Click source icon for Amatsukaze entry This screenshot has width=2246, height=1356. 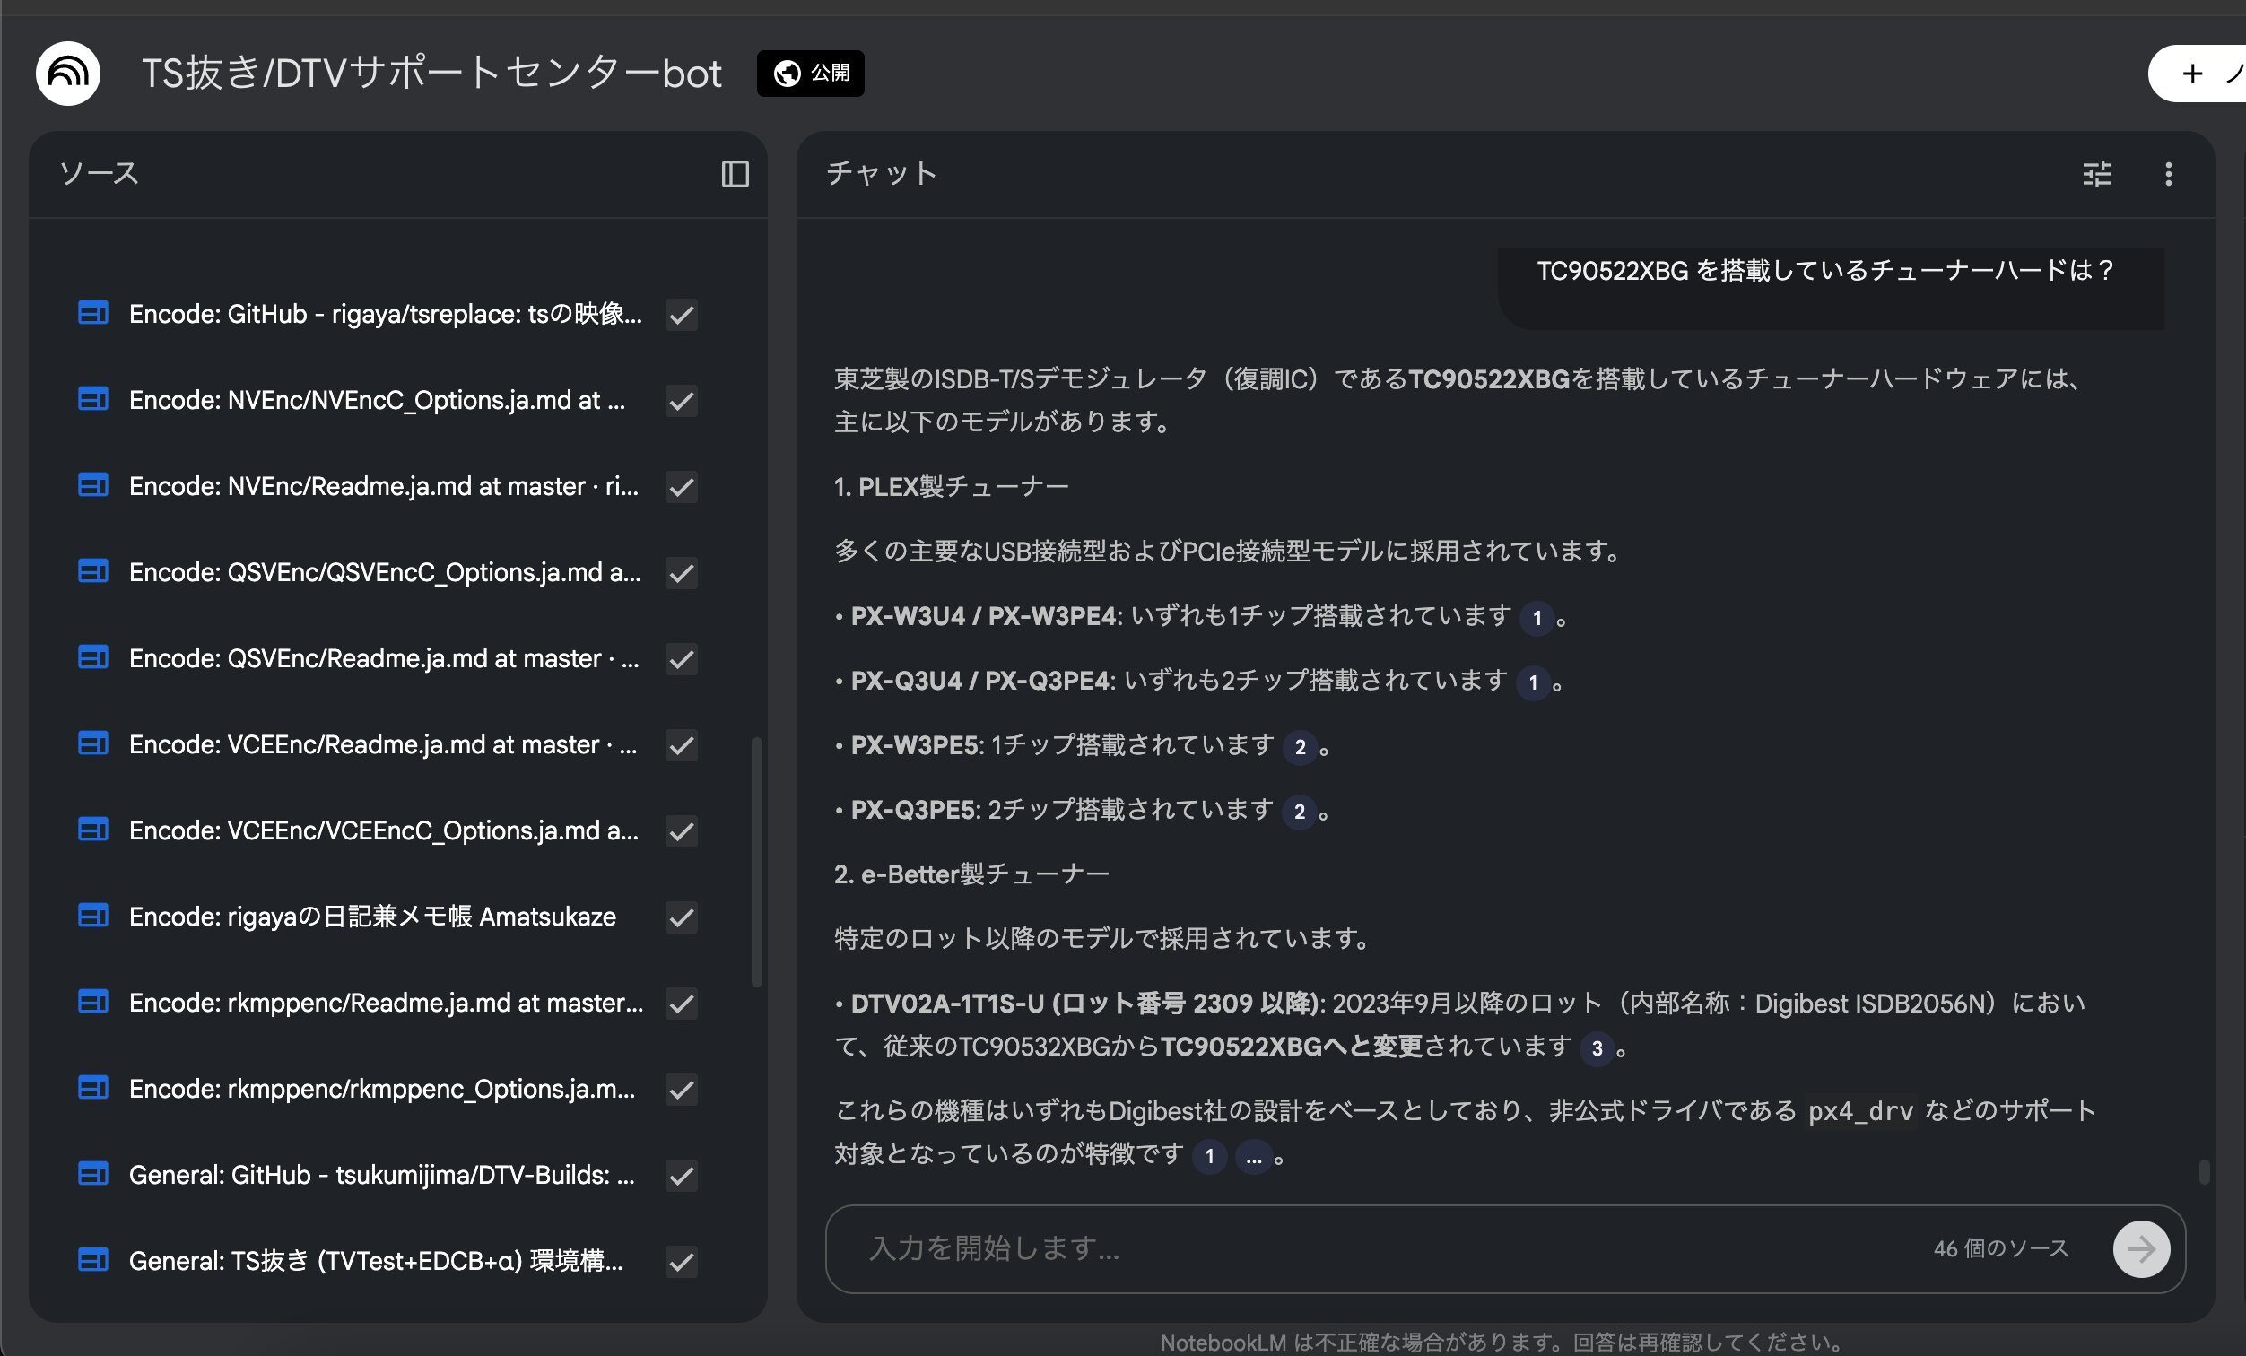pos(93,916)
